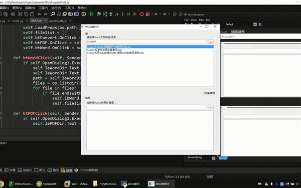Click Python 3.8 (64-bit) in the status bar

tap(177, 176)
